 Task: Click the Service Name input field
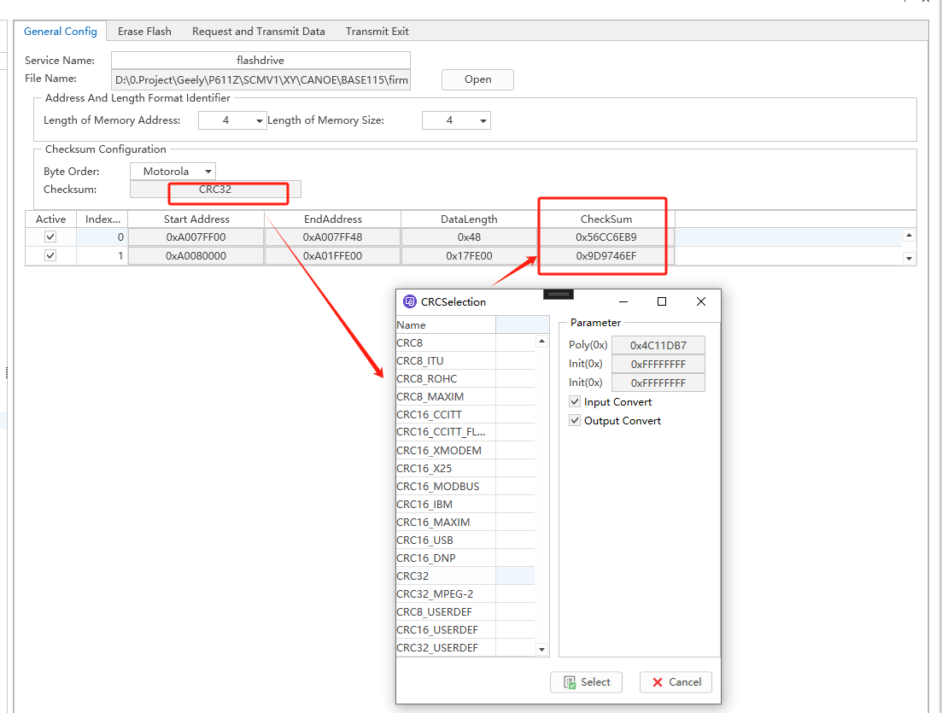point(260,61)
